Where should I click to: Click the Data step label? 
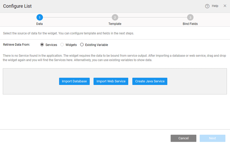pos(40,24)
